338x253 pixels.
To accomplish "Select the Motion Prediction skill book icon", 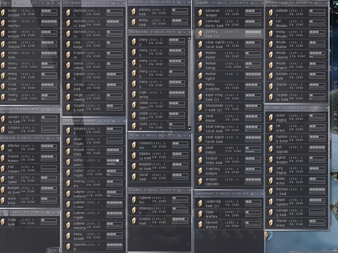I will pos(200,87).
